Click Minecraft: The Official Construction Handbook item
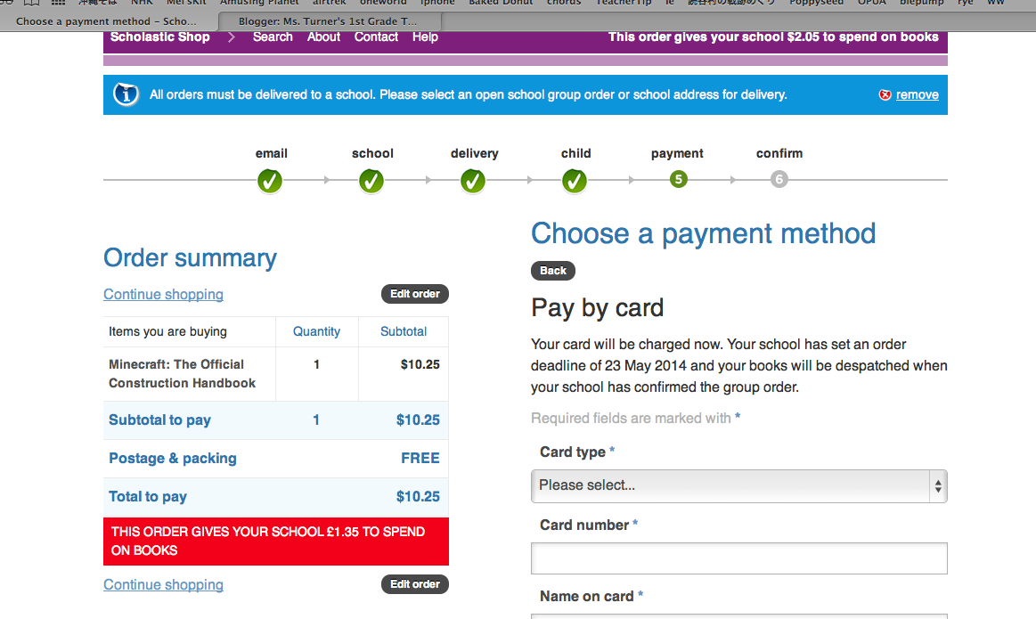The width and height of the screenshot is (1036, 619). pos(183,374)
